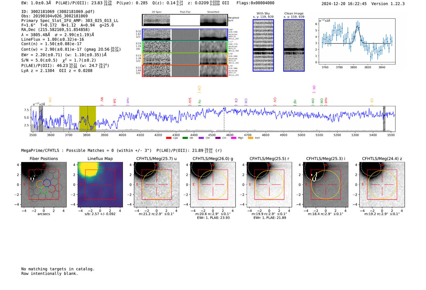Click the 'EWr: 1, PLAE: 23.93' caption
The height and width of the screenshot is (290, 426).
point(213,218)
